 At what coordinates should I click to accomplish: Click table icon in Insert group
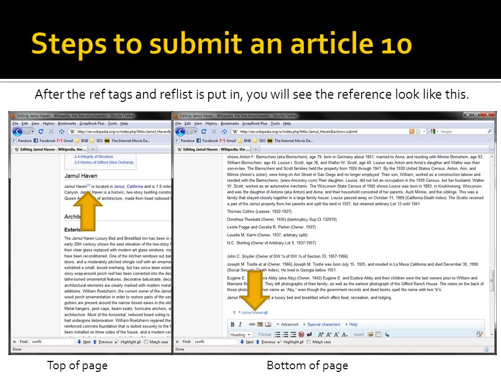[x=378, y=334]
